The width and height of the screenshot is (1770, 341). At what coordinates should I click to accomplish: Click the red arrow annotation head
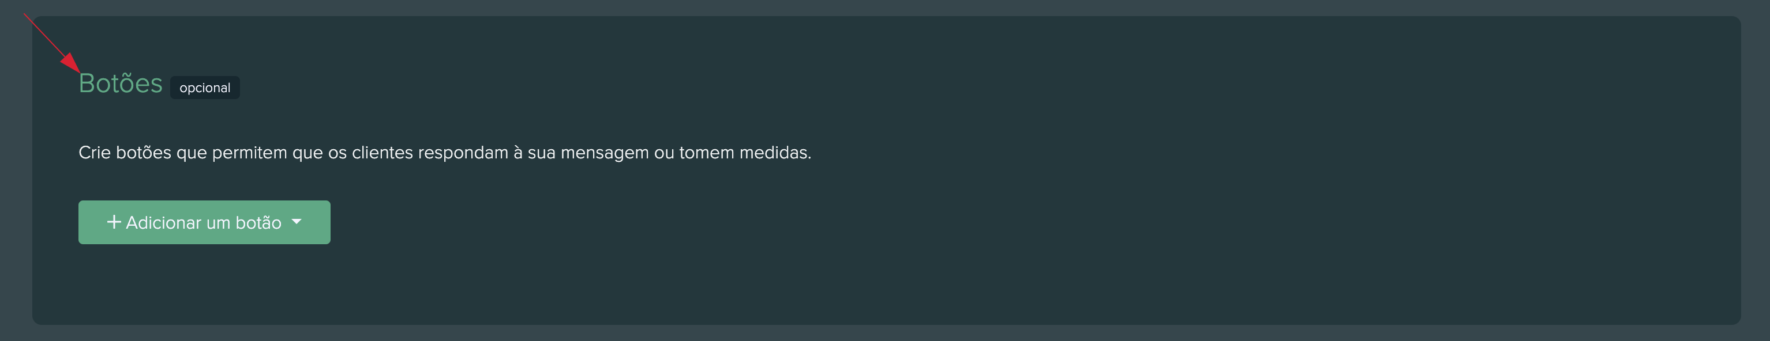pos(71,62)
